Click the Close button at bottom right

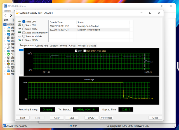tap(155, 118)
